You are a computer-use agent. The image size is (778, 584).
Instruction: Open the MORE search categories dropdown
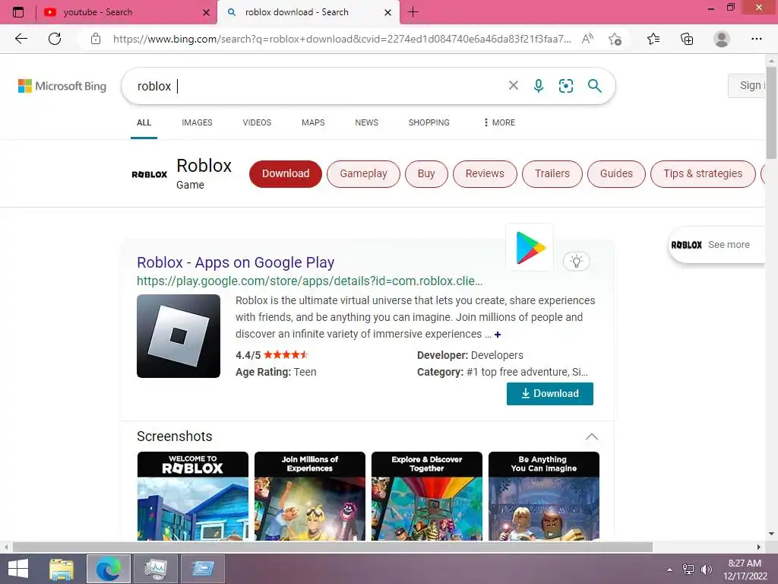pyautogui.click(x=500, y=122)
